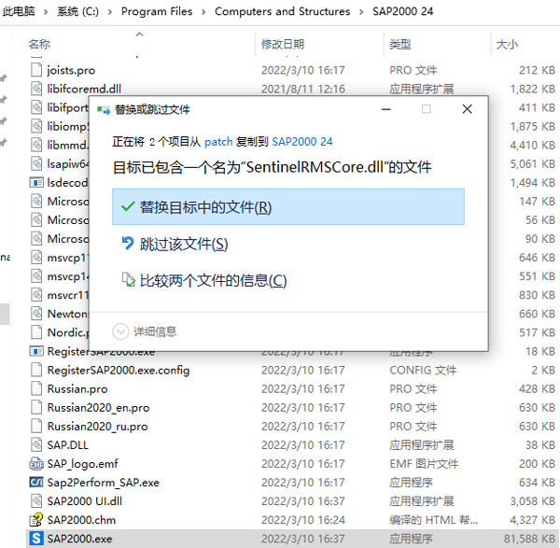The image size is (560, 548).
Task: Select the SAP.DLL file icon
Action: pos(36,444)
